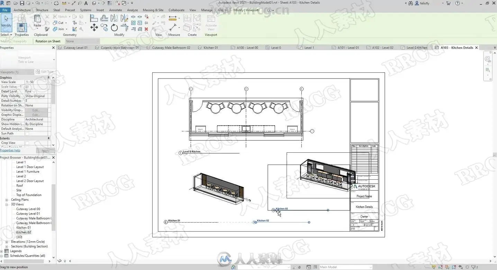Toggle the Sun Path checkbox
Viewport: 497px width, 270px height.
[27, 134]
